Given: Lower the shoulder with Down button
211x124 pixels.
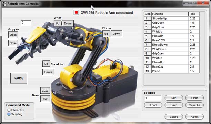Looking at the screenshot, I should coord(48,72).
